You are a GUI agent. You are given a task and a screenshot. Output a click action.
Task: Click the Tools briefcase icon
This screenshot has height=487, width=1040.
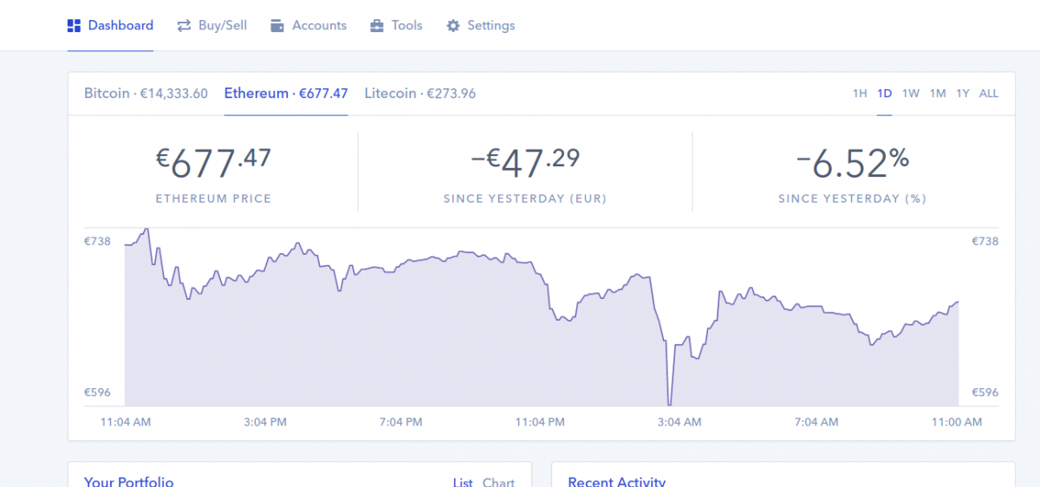(376, 26)
